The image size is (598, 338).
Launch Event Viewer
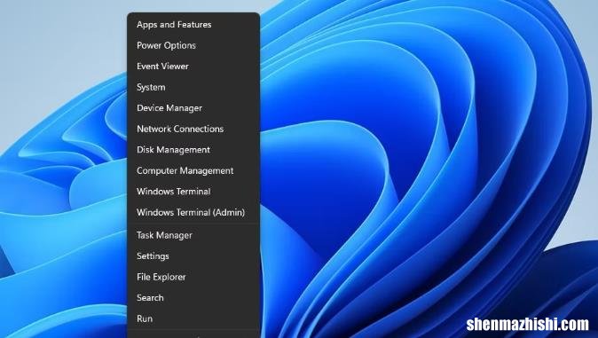193,67
